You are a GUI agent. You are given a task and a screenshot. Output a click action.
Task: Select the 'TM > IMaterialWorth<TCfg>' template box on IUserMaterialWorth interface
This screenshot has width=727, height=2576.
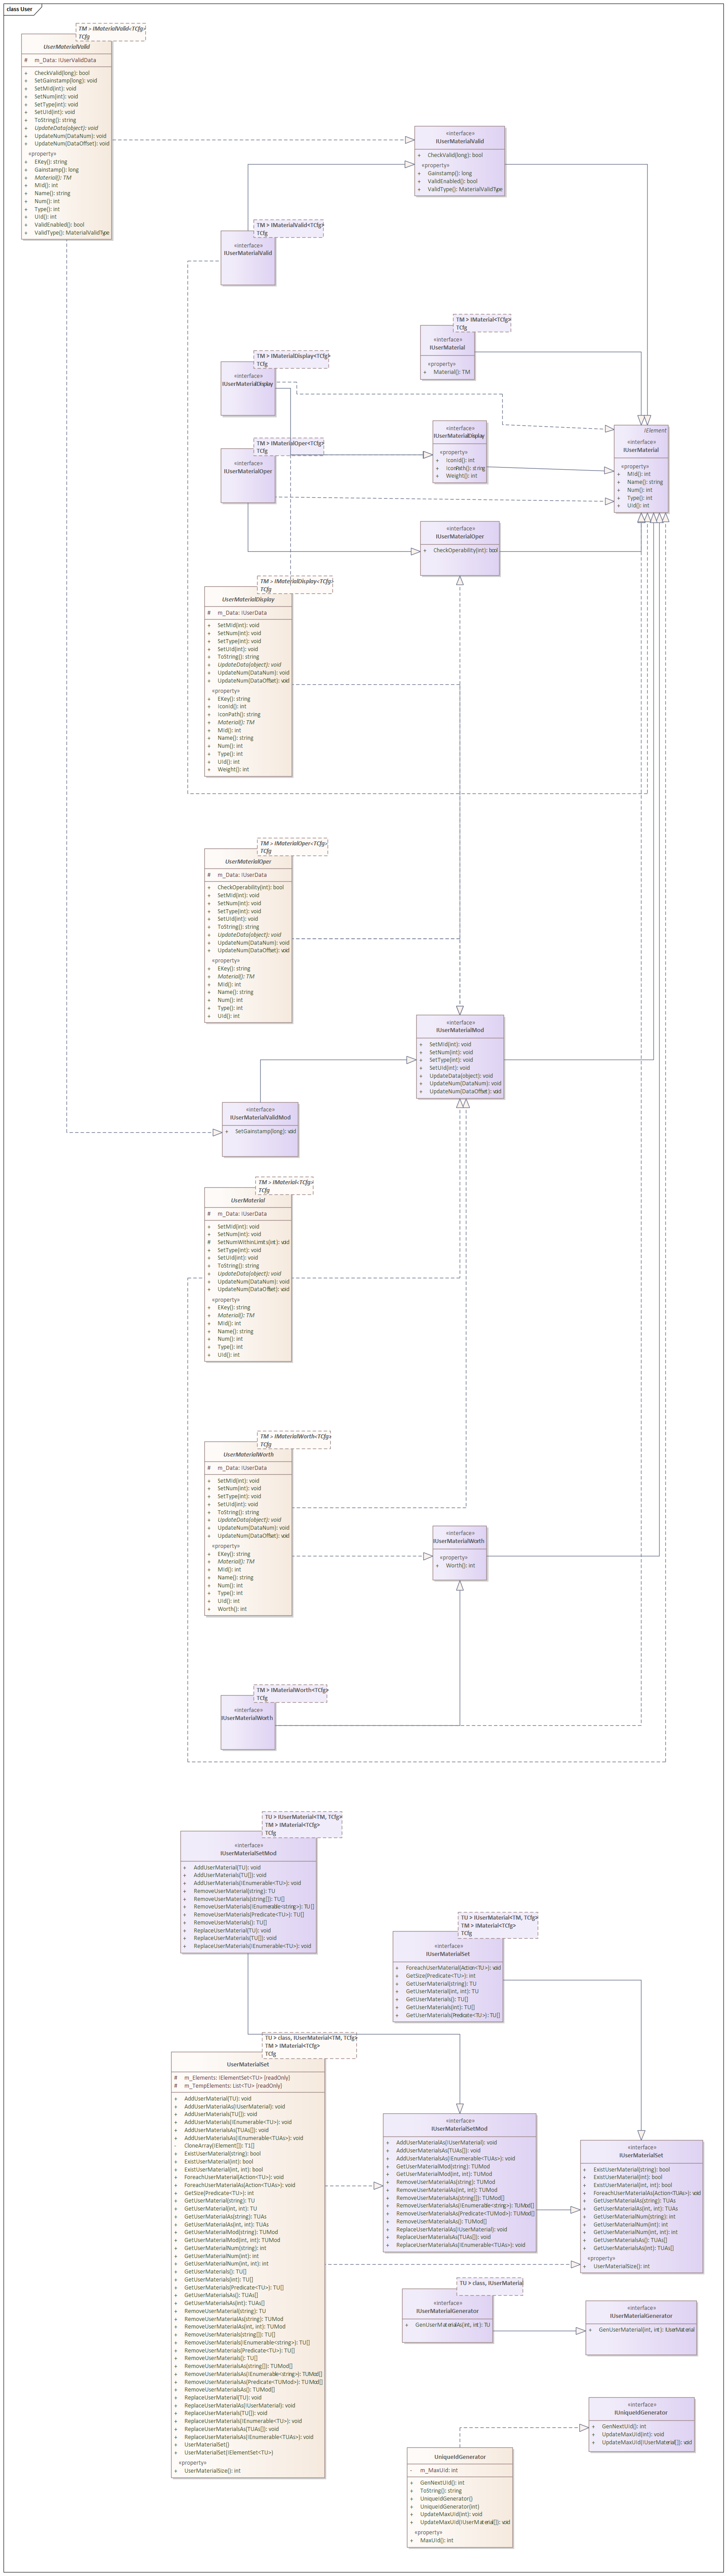pos(291,1693)
